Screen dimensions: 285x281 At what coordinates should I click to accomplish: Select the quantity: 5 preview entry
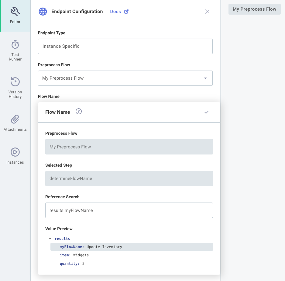pos(71,263)
